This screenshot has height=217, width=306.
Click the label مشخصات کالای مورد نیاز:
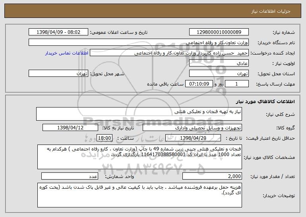point(269,157)
